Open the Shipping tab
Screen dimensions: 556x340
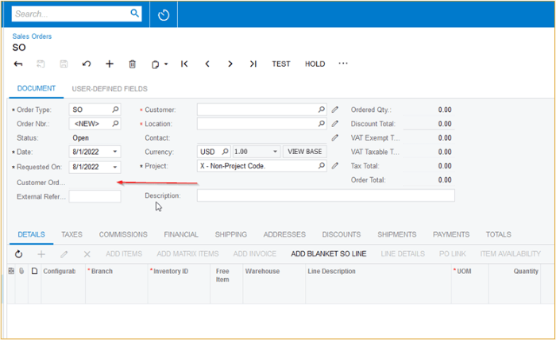231,234
